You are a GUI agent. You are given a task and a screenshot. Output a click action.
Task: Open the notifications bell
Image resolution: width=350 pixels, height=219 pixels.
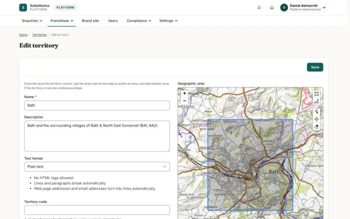pyautogui.click(x=259, y=7)
